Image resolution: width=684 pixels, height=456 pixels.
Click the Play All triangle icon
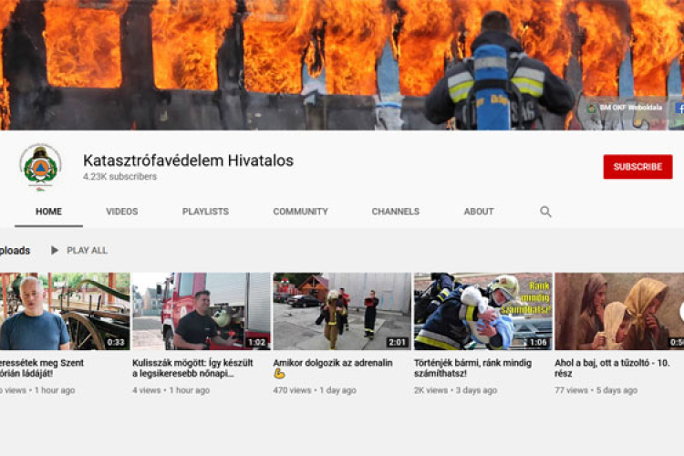55,250
